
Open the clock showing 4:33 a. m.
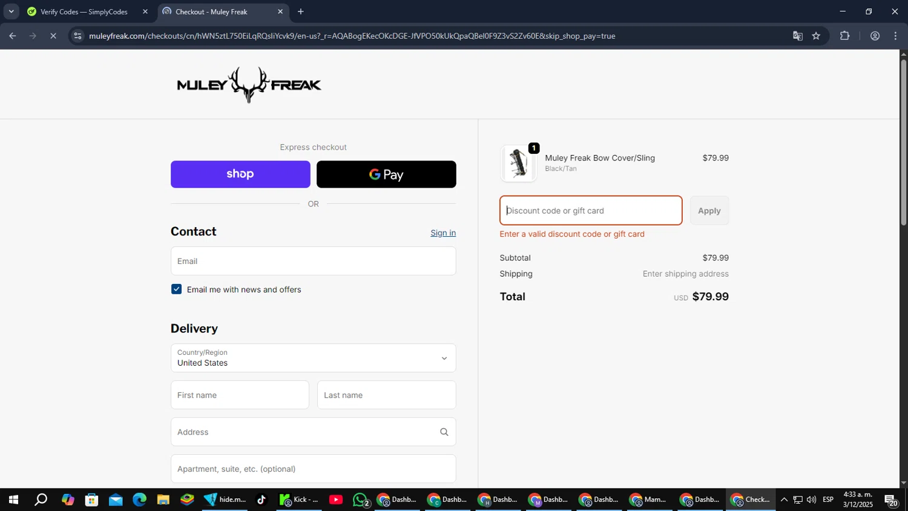(x=858, y=499)
